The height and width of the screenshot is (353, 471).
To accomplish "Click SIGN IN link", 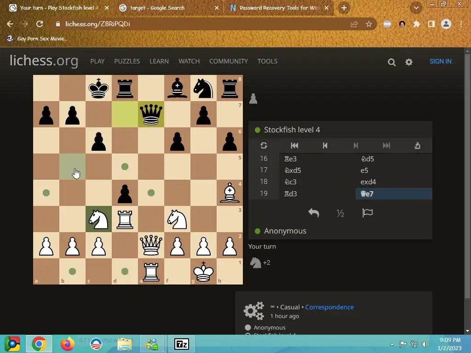I will click(x=440, y=62).
